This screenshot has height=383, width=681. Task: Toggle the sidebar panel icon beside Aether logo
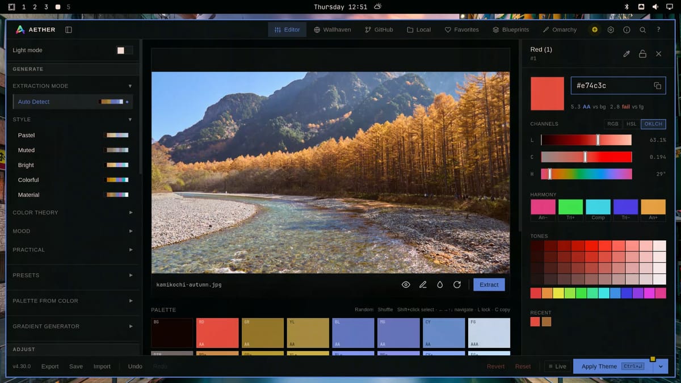69,30
